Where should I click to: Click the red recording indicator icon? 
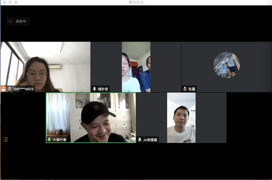(11, 21)
